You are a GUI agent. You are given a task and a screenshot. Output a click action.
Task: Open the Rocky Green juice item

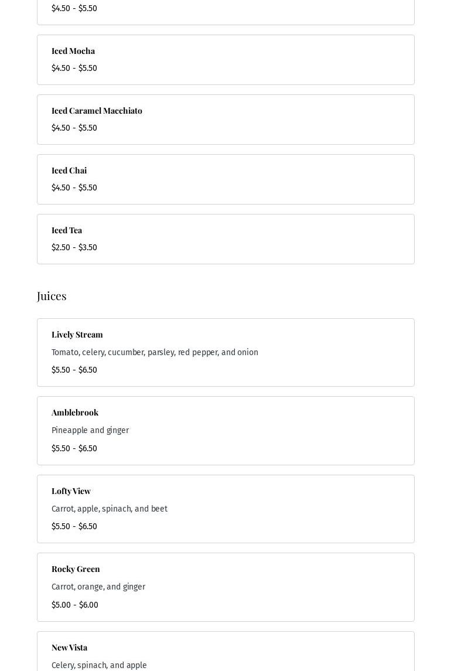(76, 569)
